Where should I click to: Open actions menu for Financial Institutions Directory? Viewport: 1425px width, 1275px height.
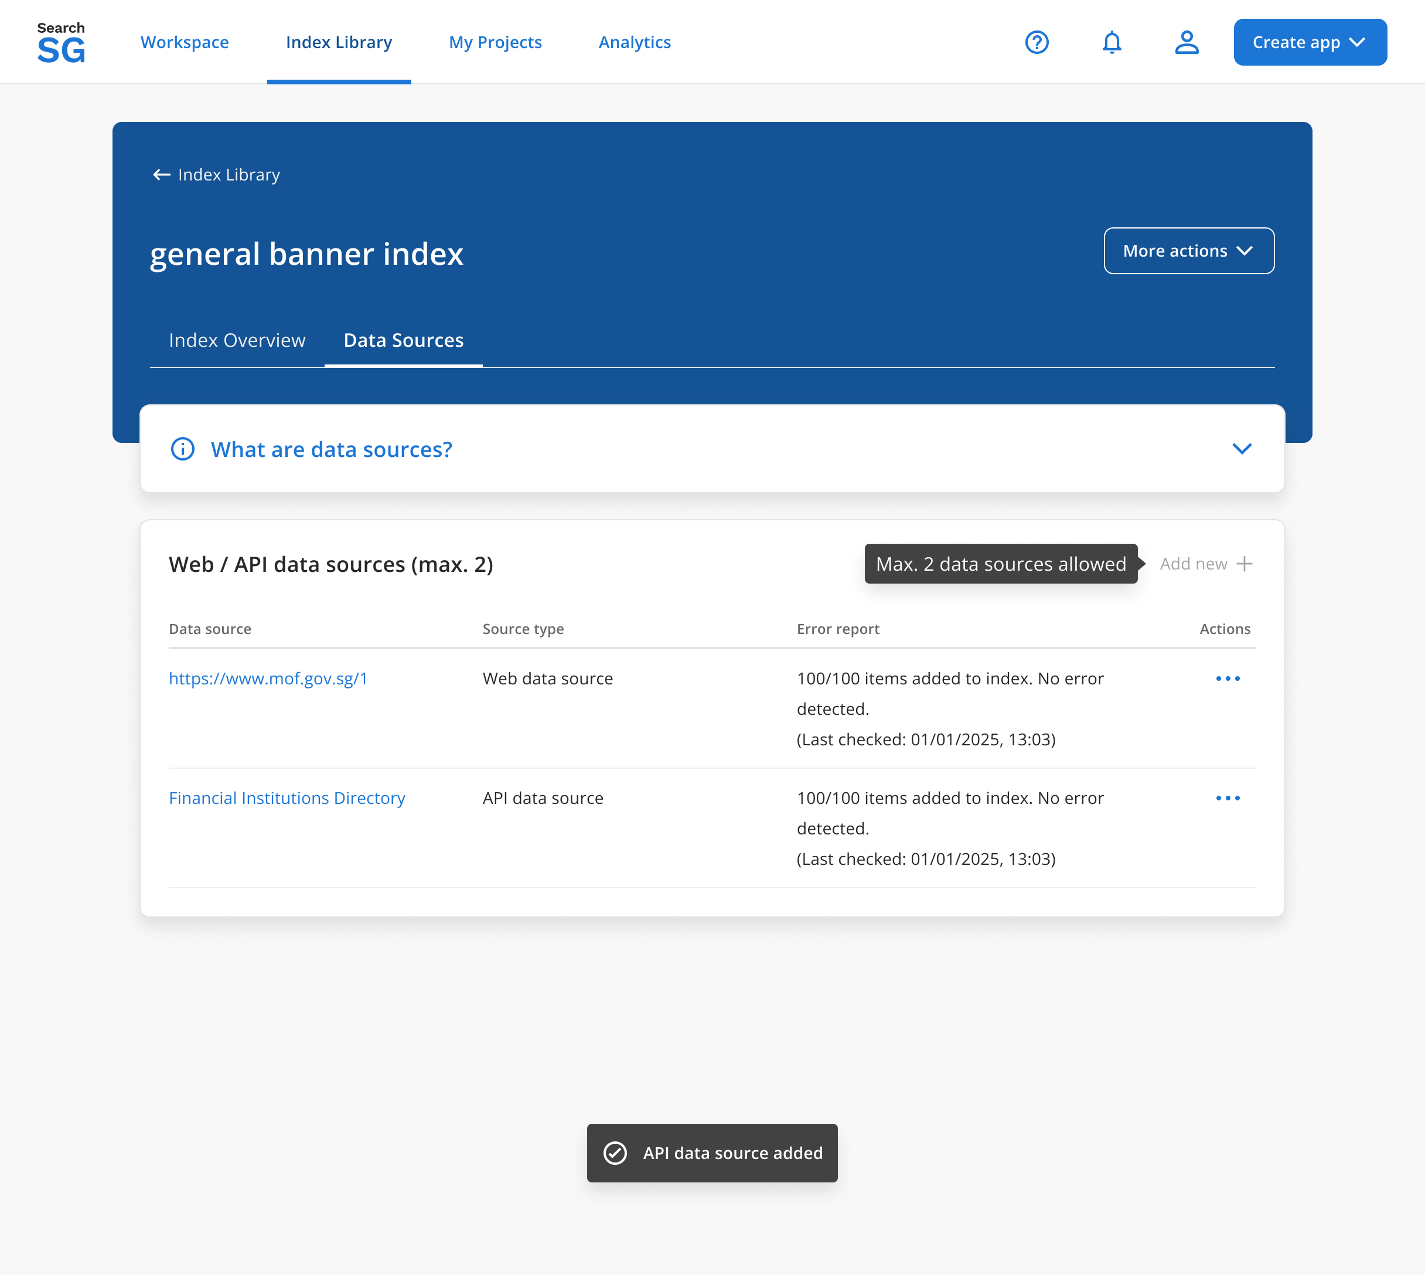(1228, 798)
